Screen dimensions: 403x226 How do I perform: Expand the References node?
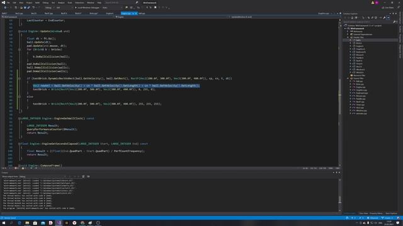click(x=348, y=31)
